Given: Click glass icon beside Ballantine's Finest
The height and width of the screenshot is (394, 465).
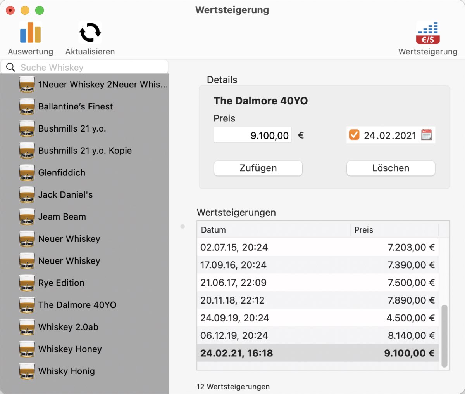Looking at the screenshot, I should click(x=27, y=106).
